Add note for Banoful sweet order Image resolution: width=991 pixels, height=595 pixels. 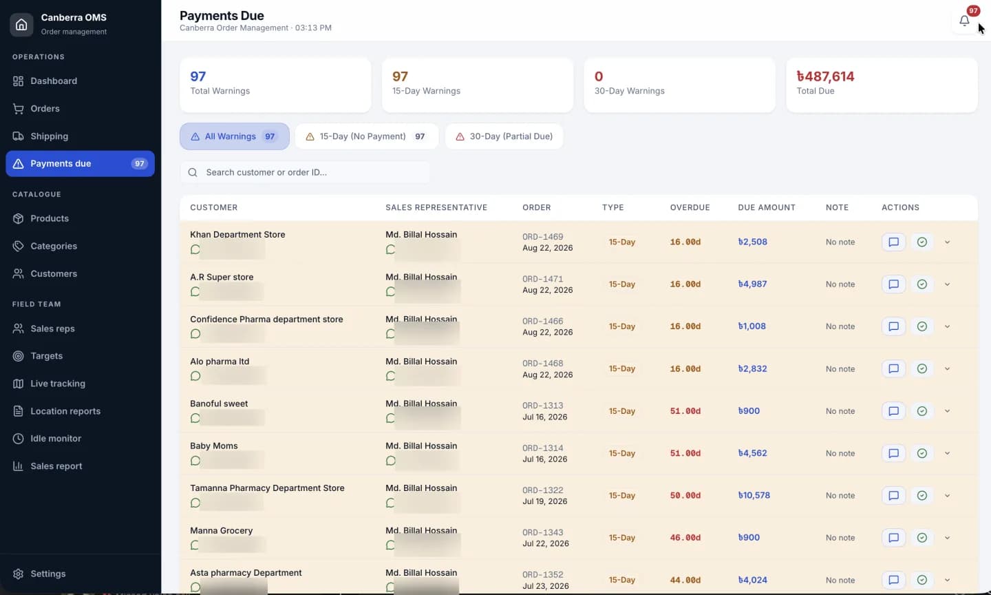click(x=893, y=411)
